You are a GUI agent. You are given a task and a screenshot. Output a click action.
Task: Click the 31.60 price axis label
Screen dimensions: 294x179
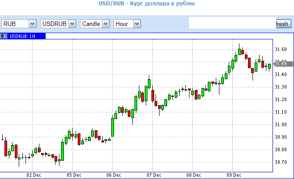point(281,49)
